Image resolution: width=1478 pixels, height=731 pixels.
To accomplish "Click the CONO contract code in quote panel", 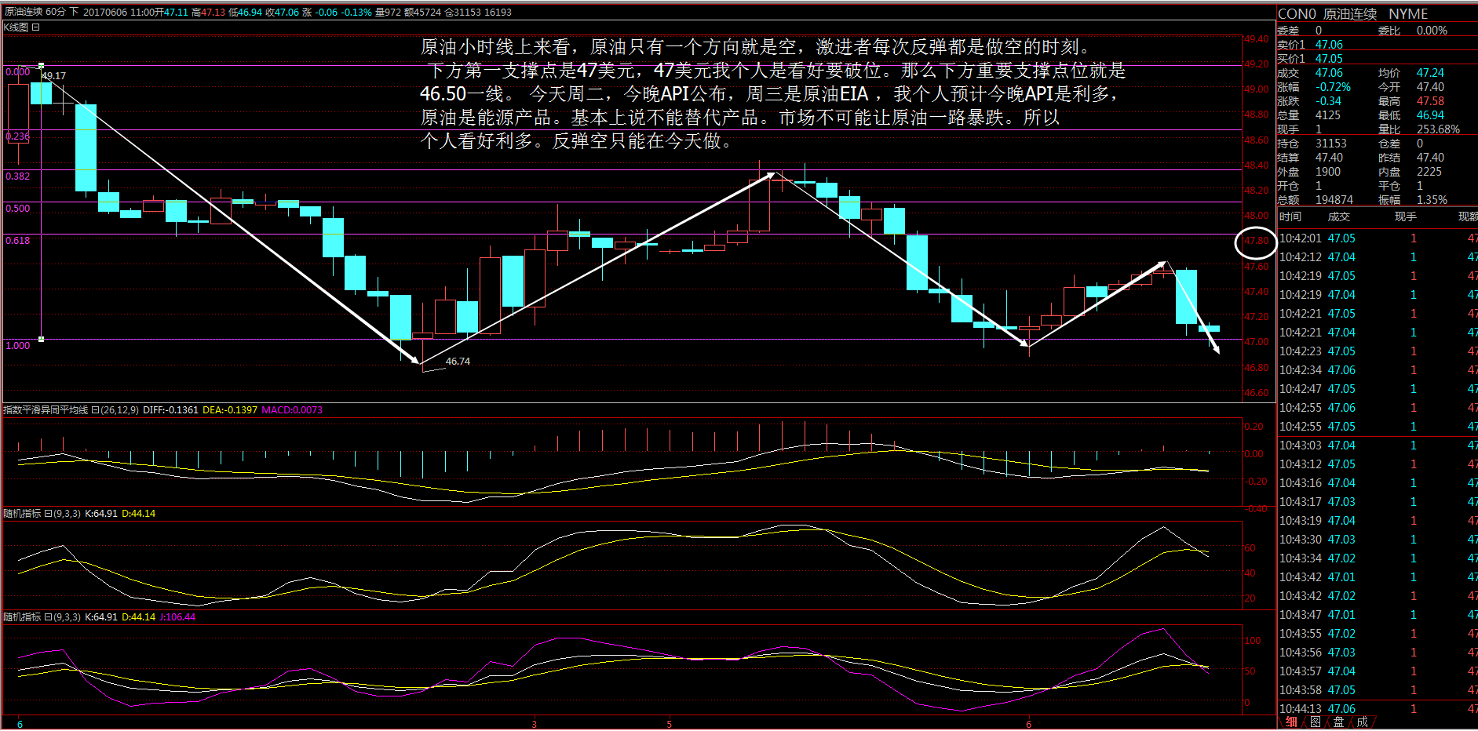I will click(1297, 14).
